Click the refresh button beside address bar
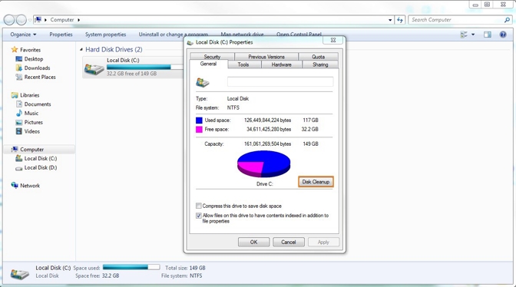 click(399, 20)
